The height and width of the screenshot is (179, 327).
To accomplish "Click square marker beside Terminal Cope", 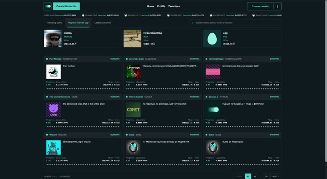I will (x=207, y=59).
